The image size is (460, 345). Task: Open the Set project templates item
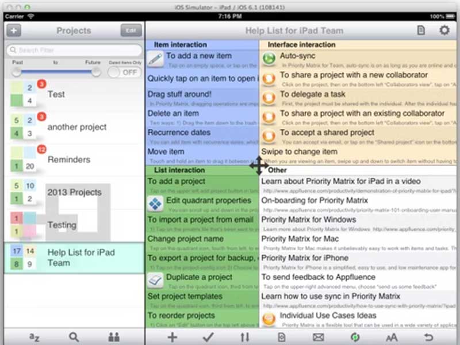202,300
